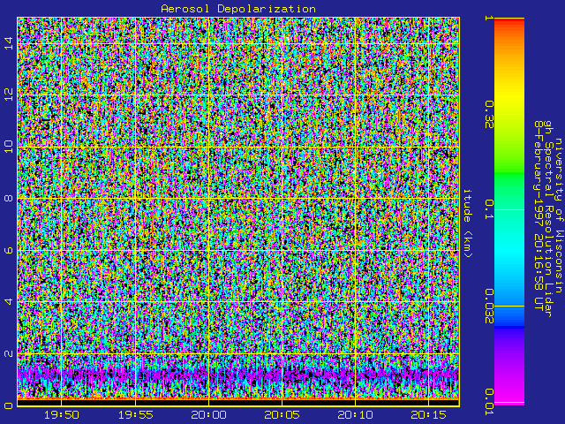Image resolution: width=565 pixels, height=424 pixels.
Task: Pick the red top of the colorbar
Action: click(509, 21)
